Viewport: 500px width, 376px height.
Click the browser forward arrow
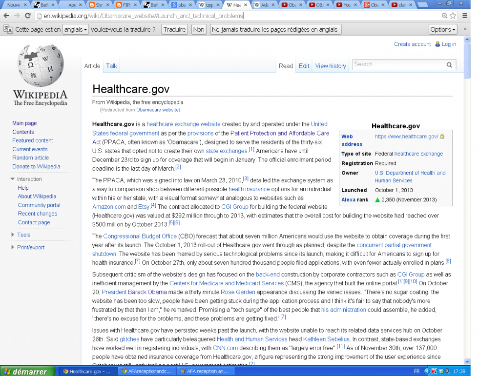pos(17,16)
